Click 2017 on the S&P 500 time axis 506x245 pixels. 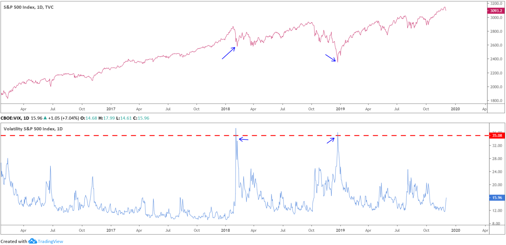click(111, 109)
